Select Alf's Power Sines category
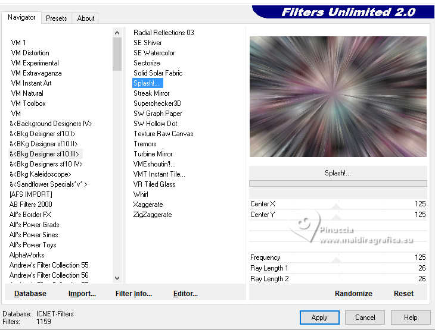This screenshot has width=435, height=330. click(x=33, y=235)
